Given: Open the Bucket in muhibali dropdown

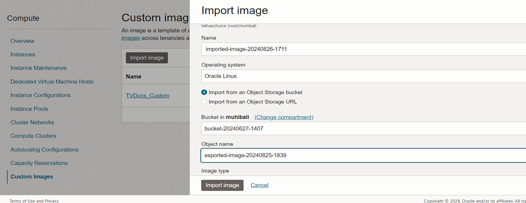Looking at the screenshot, I should tap(363, 129).
